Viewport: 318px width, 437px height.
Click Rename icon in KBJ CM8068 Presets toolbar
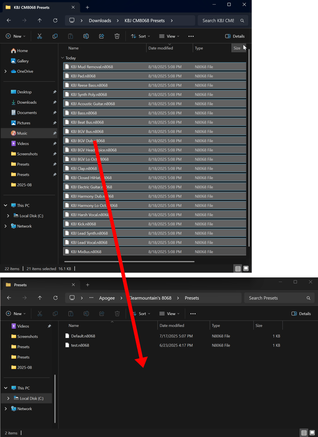click(86, 36)
